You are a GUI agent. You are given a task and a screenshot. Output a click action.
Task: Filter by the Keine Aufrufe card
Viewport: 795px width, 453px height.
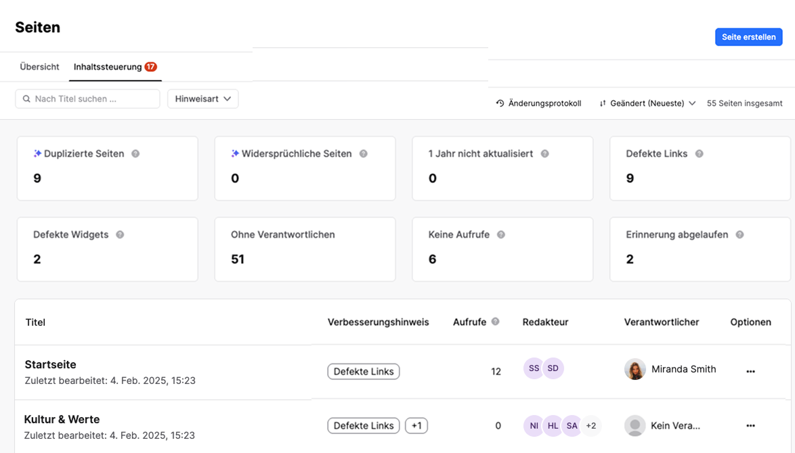502,249
